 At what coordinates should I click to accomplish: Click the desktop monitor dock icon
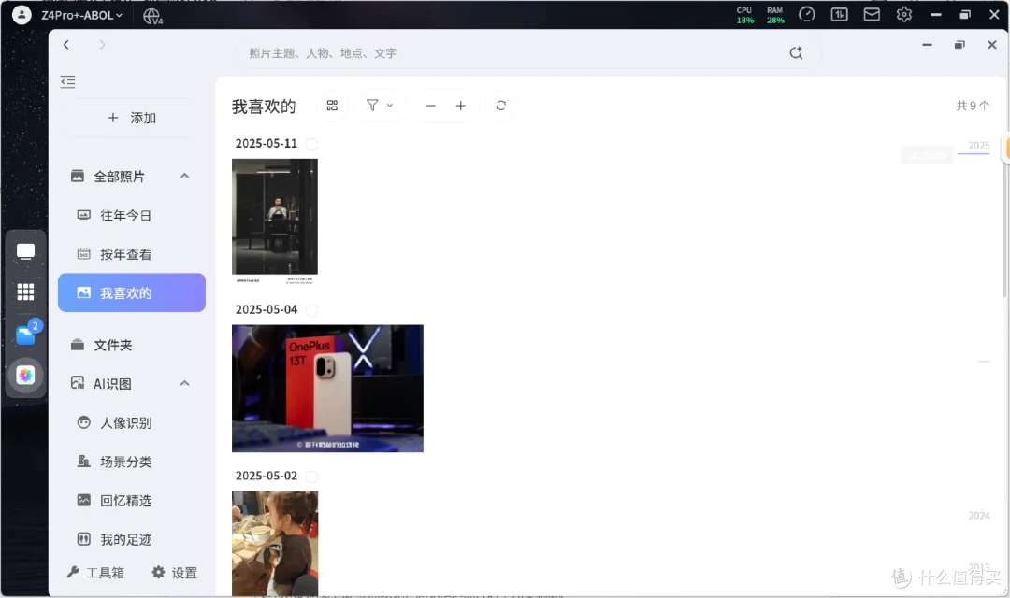(26, 251)
